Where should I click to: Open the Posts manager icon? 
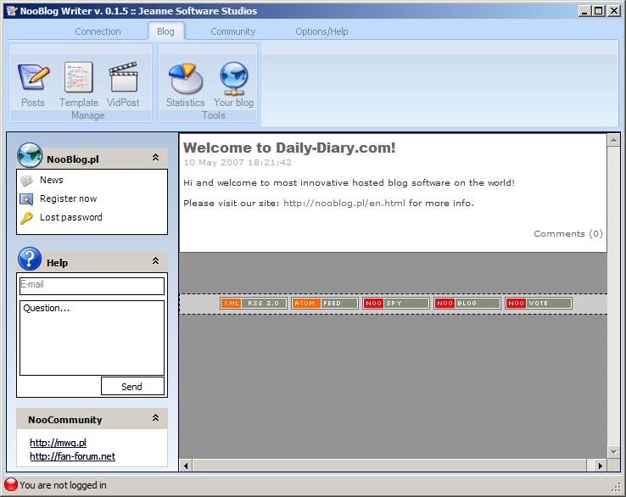34,77
